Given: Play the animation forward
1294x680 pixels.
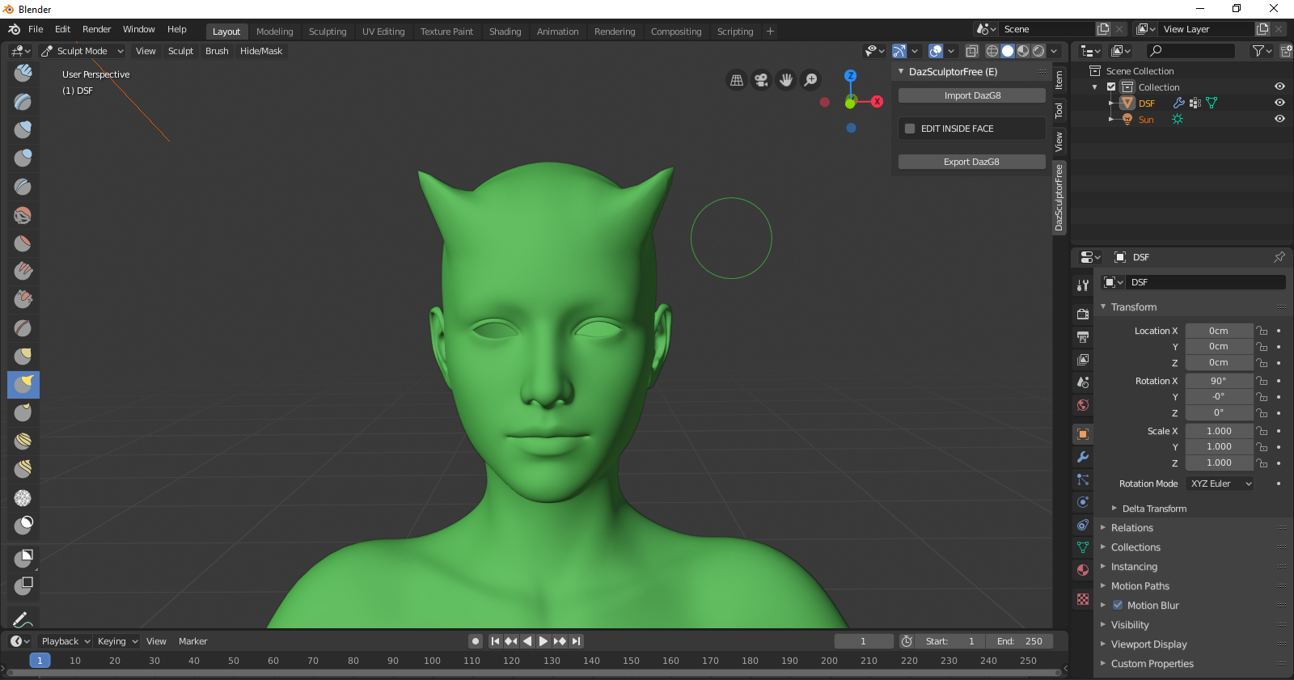Looking at the screenshot, I should (x=543, y=641).
